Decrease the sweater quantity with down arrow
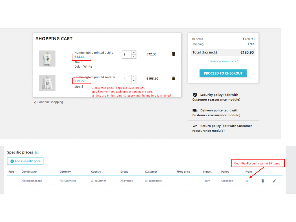 tap(134, 81)
